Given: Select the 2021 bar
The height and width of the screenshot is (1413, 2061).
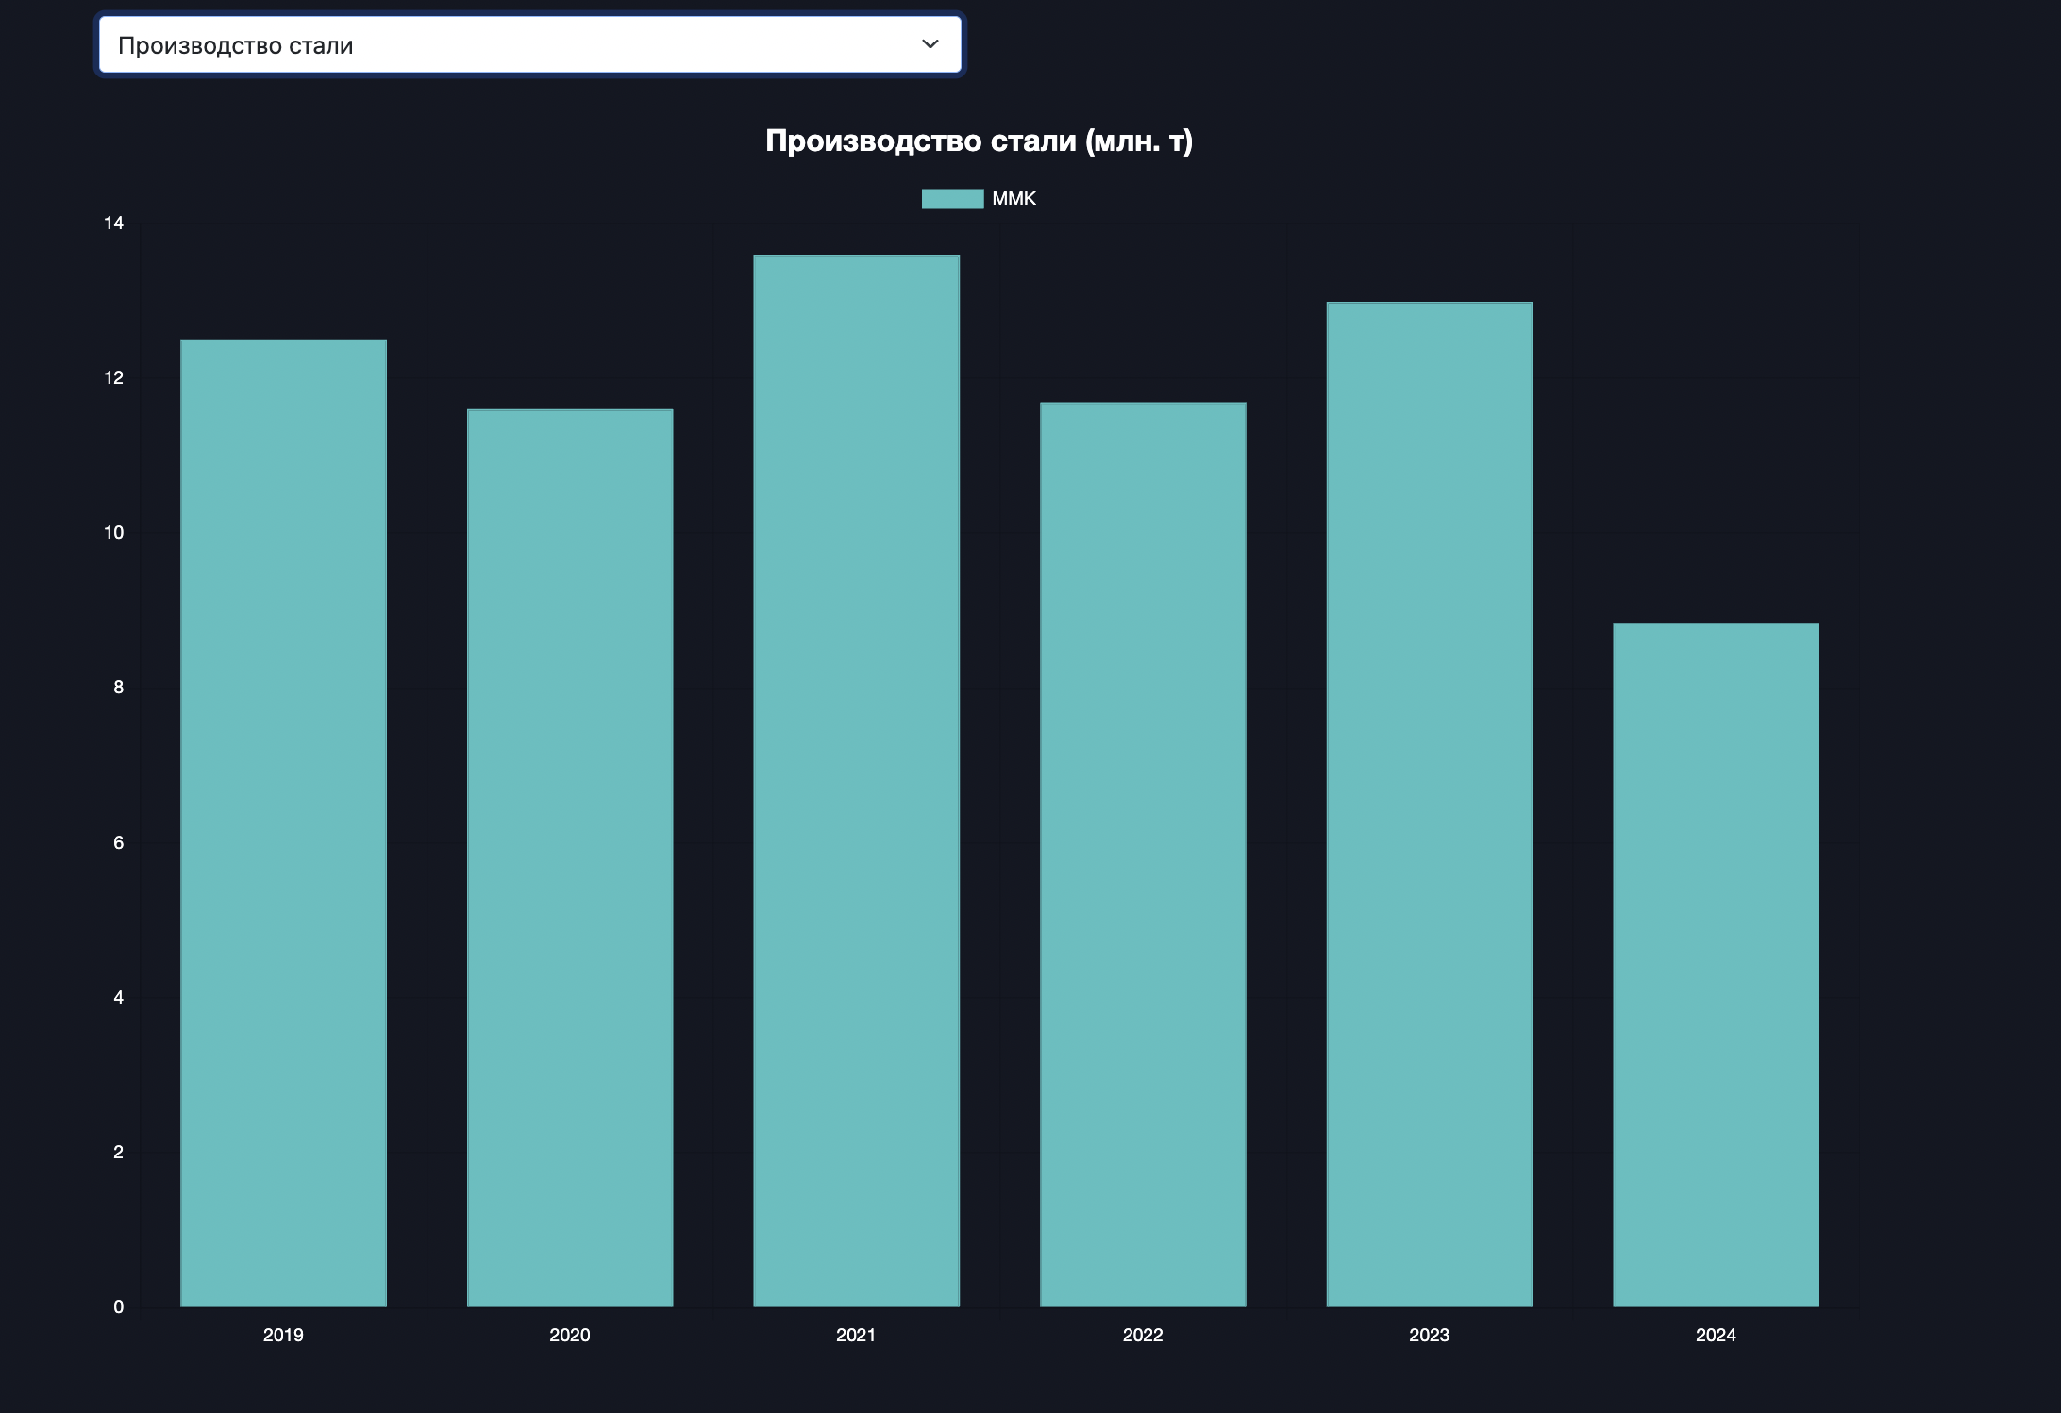Looking at the screenshot, I should (856, 780).
